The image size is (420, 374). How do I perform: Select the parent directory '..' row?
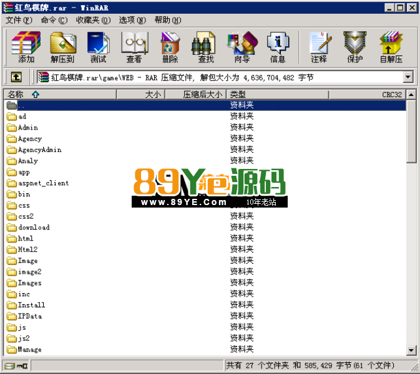[206, 105]
